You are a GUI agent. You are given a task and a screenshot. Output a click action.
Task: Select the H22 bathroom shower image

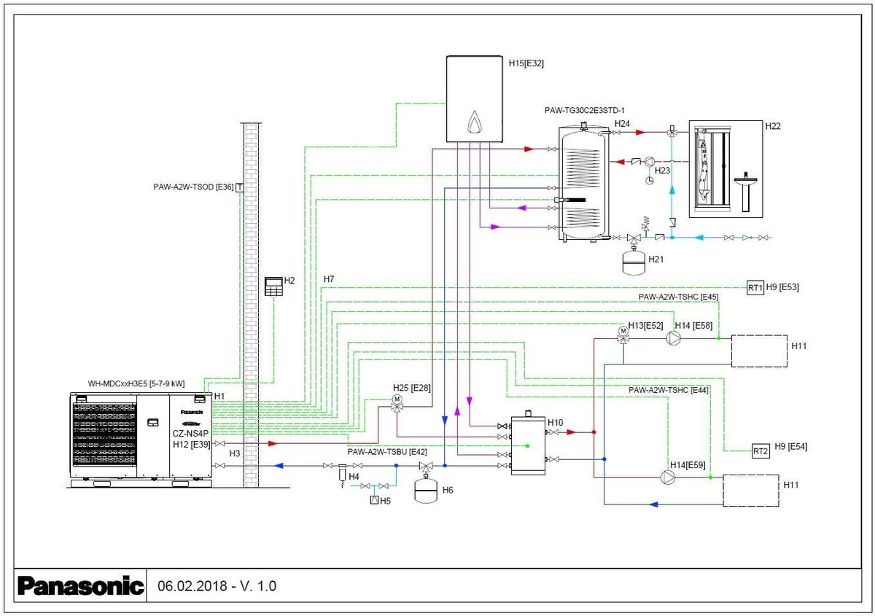[x=724, y=169]
